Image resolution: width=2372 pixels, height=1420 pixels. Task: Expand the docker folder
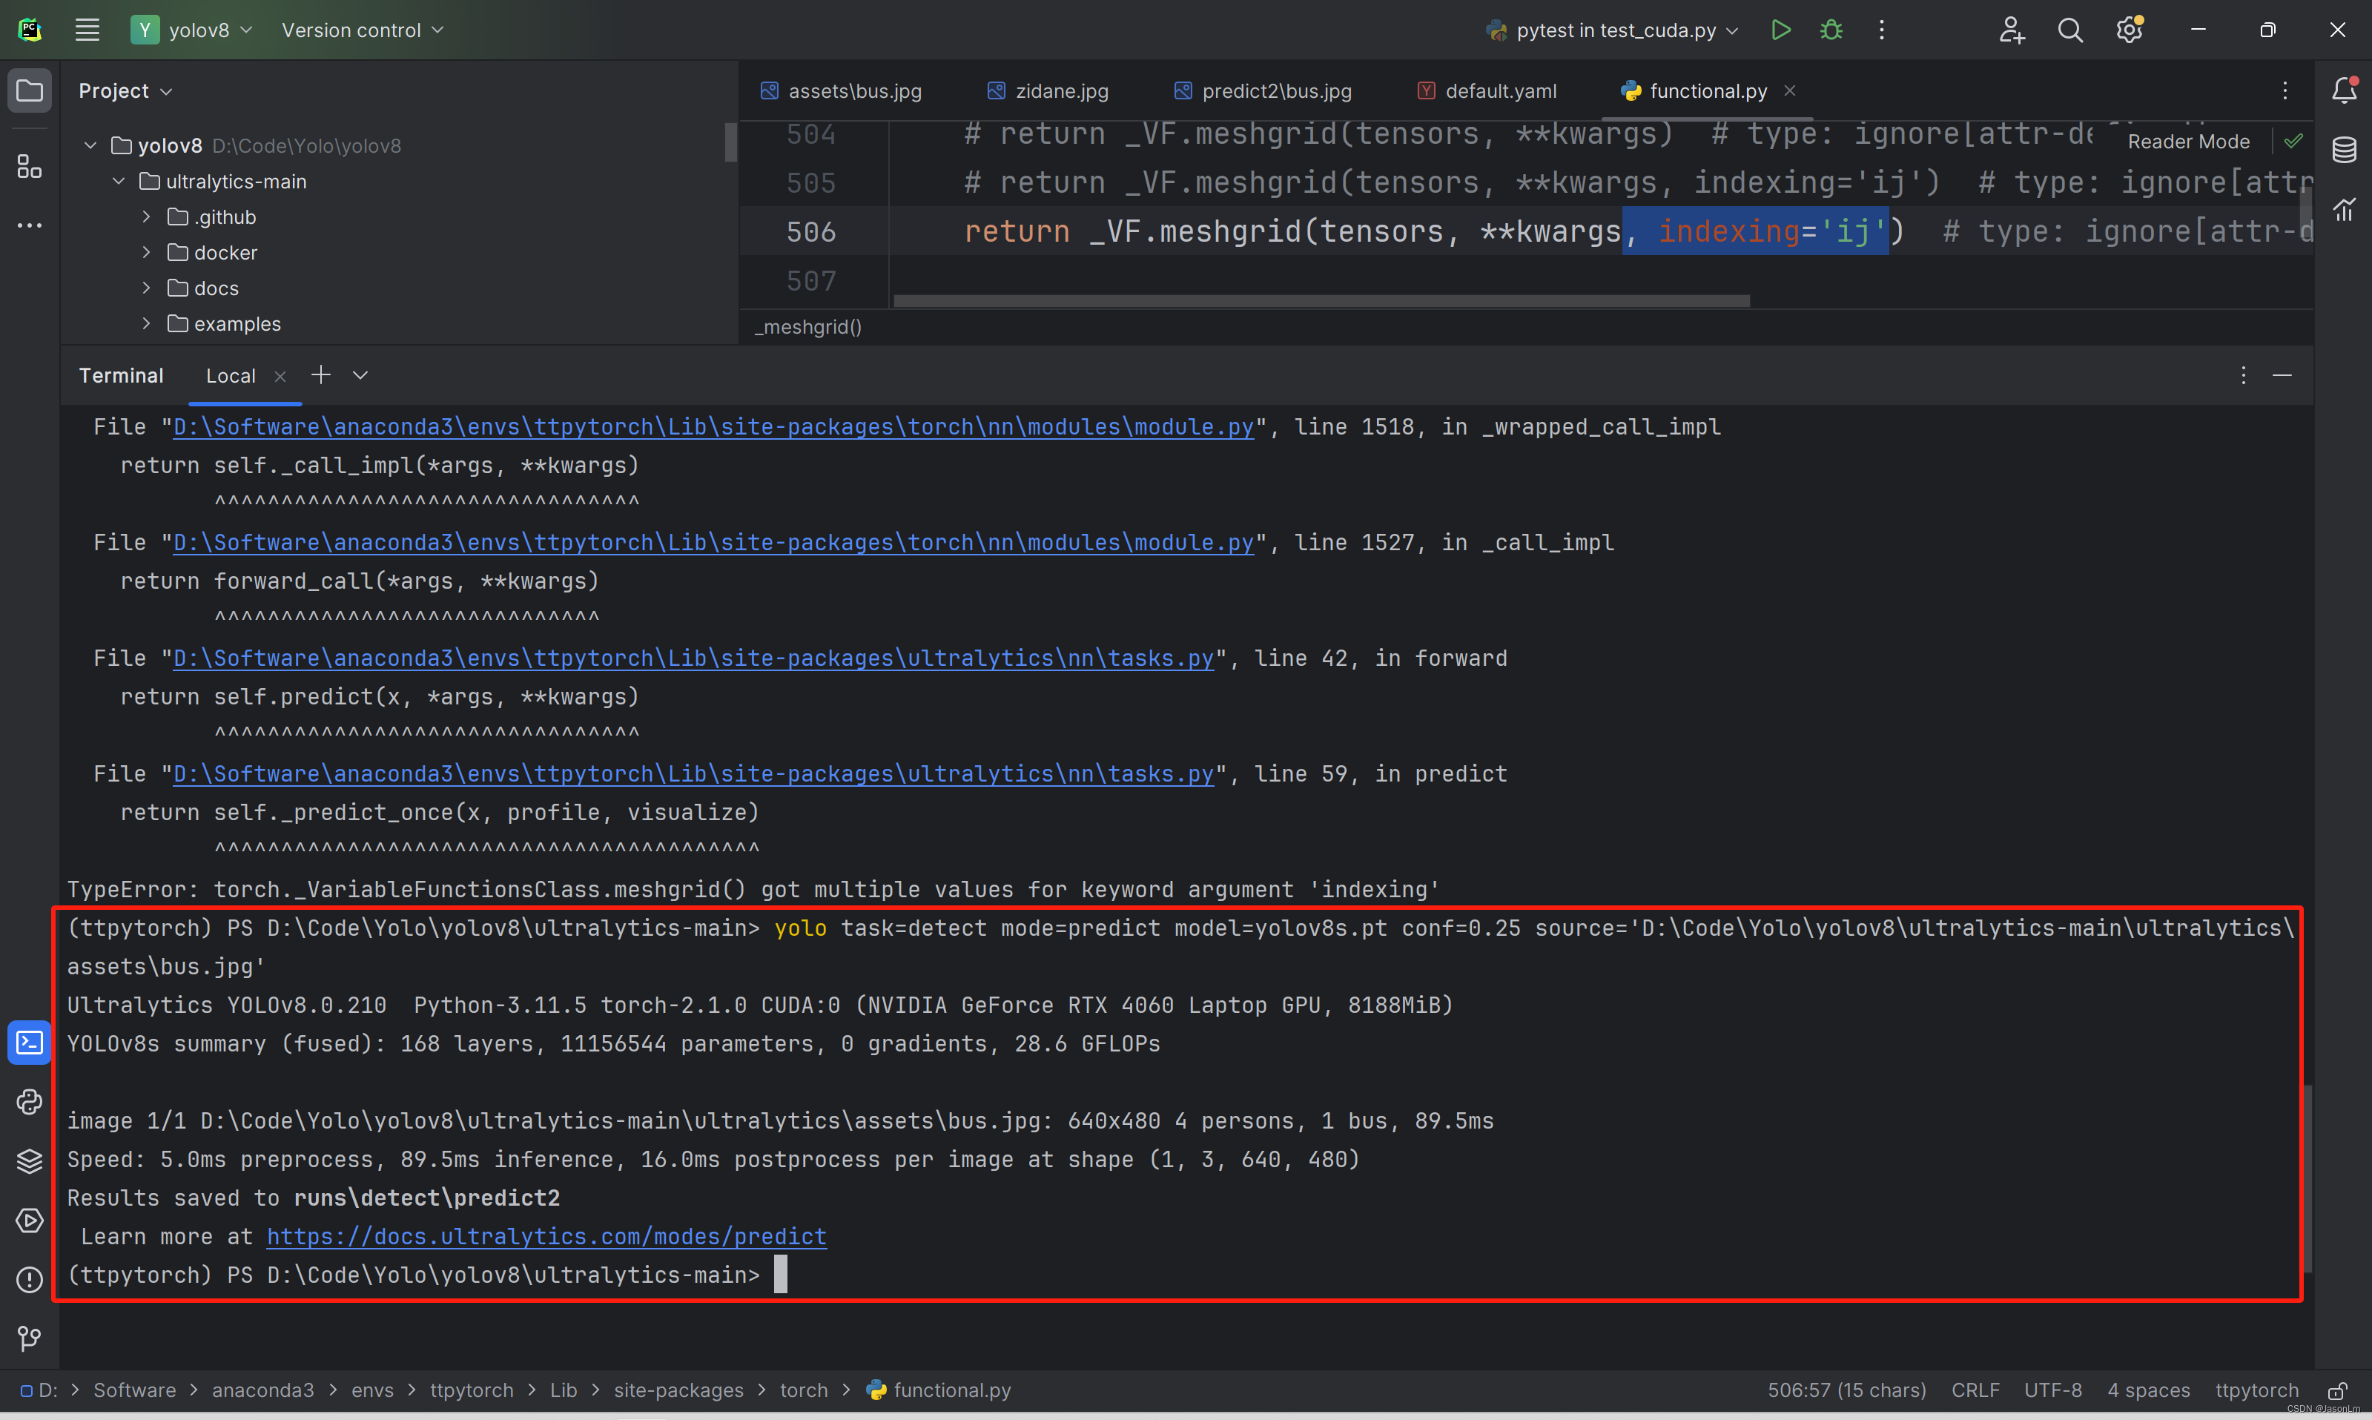(146, 253)
